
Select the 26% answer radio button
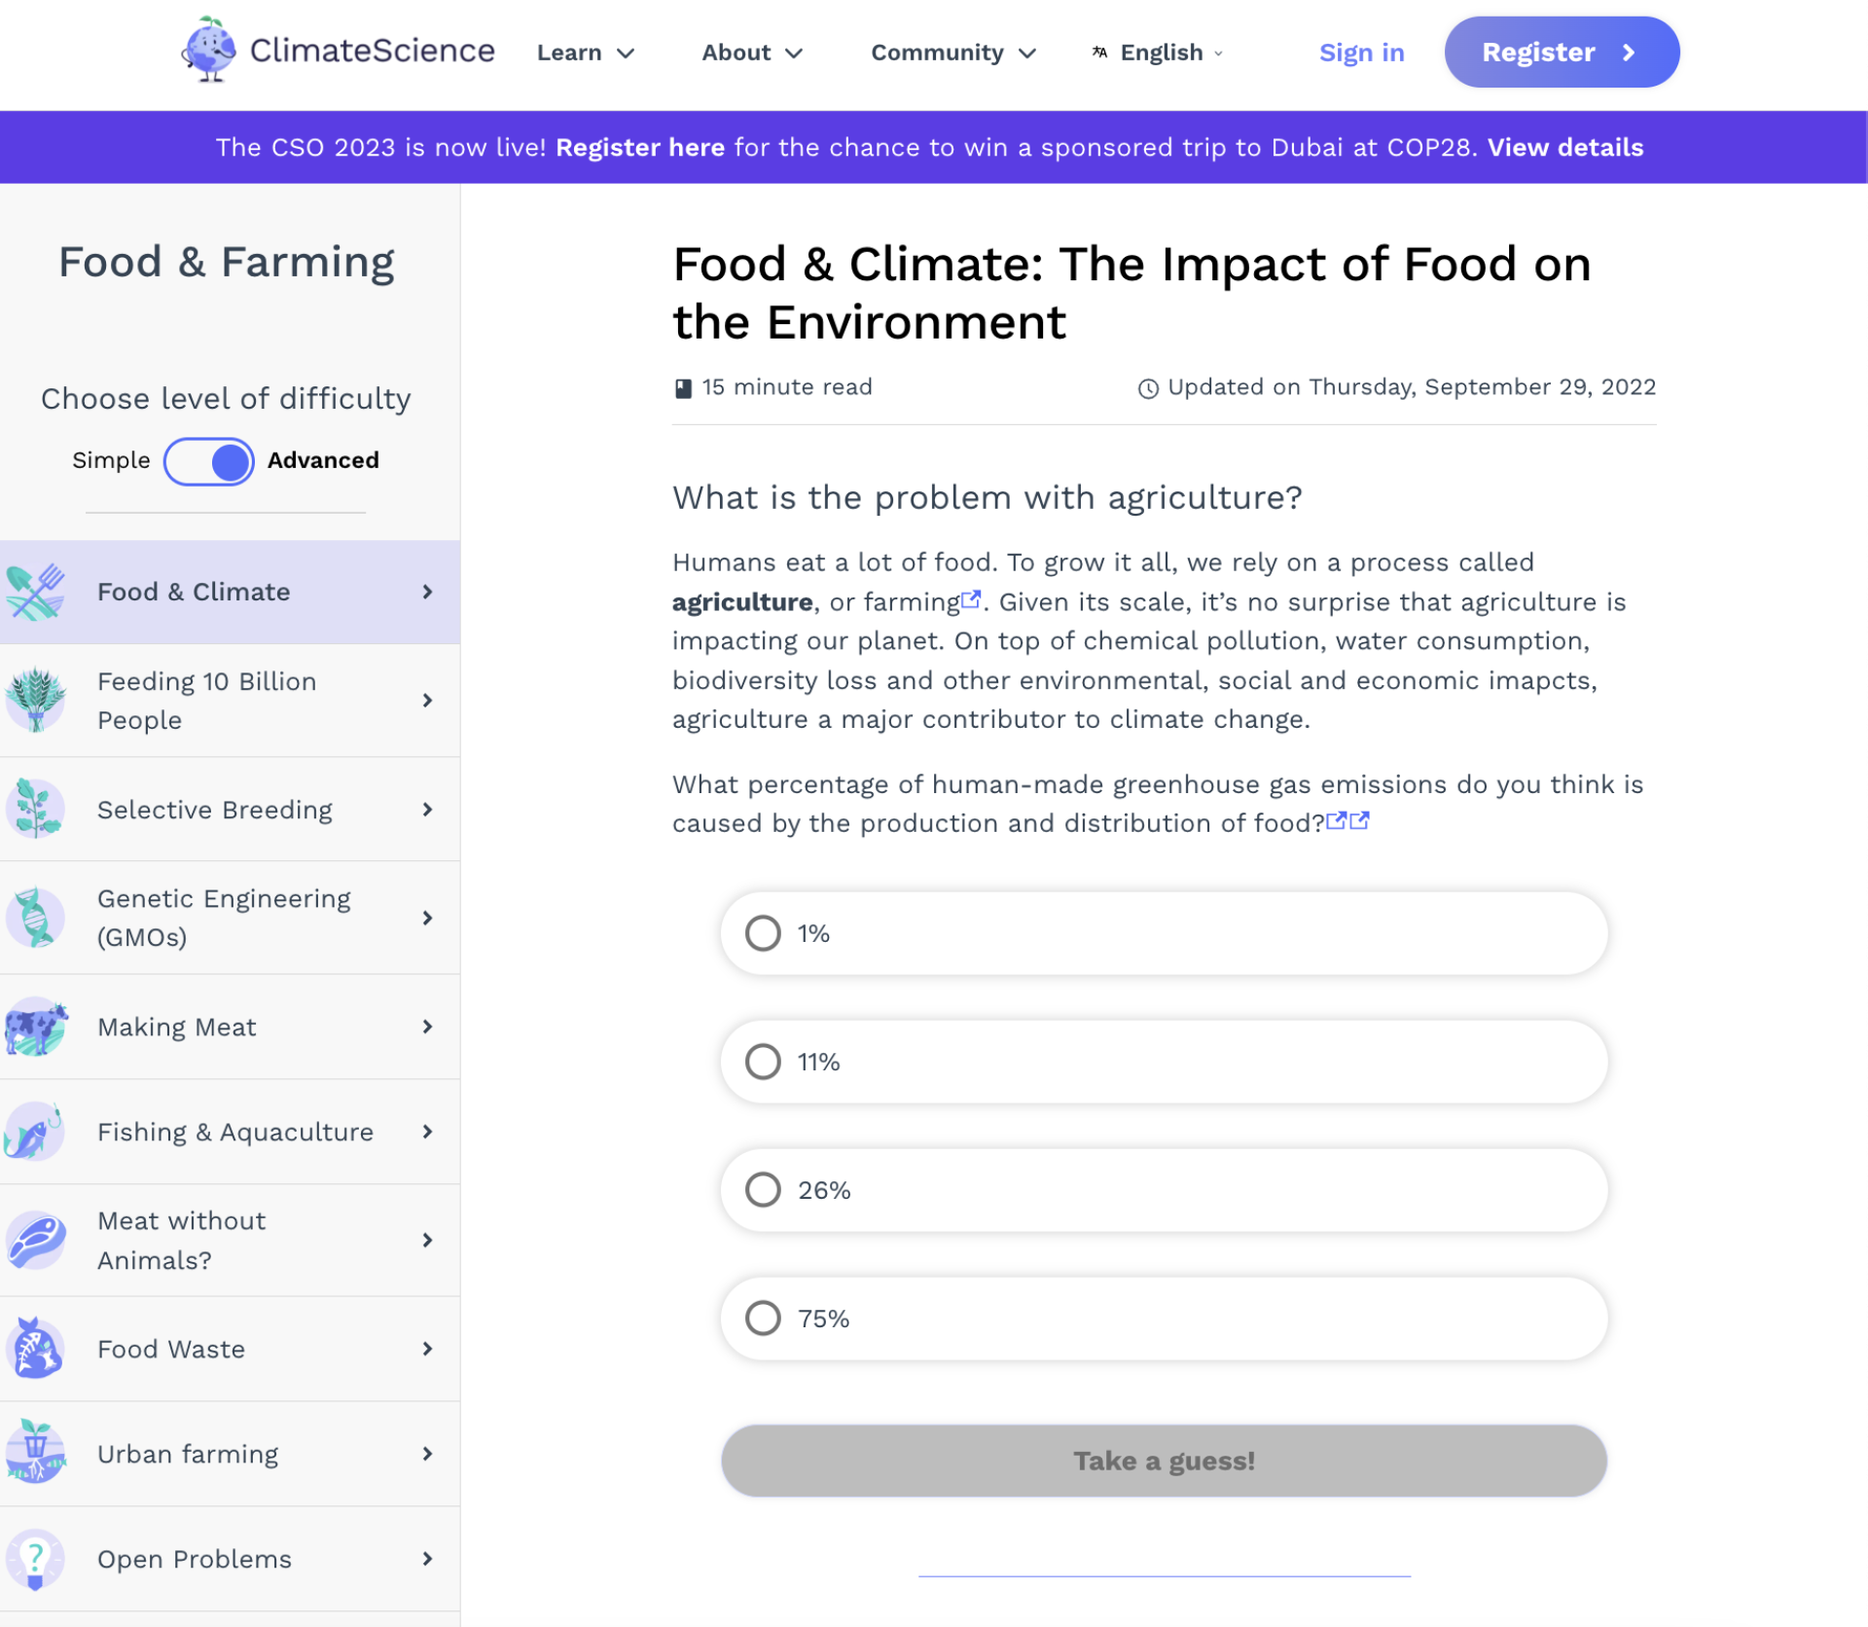tap(763, 1190)
